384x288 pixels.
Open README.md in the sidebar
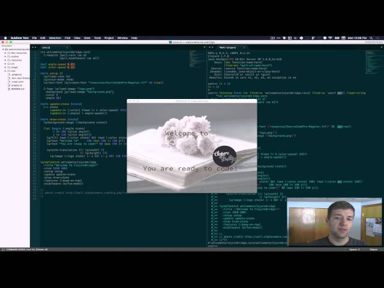pos(17,89)
